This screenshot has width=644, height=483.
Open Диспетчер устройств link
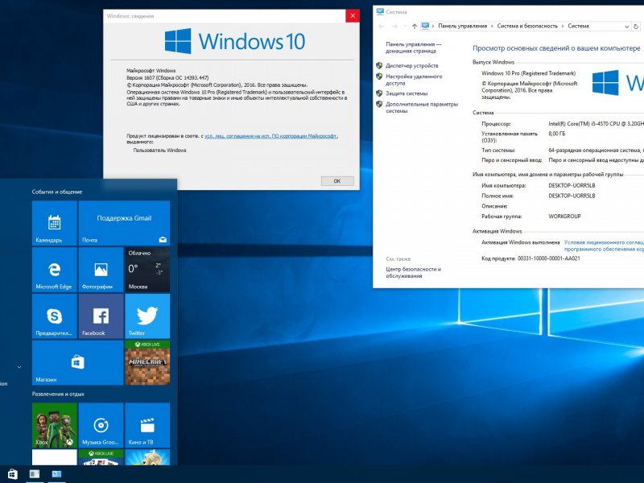[412, 66]
